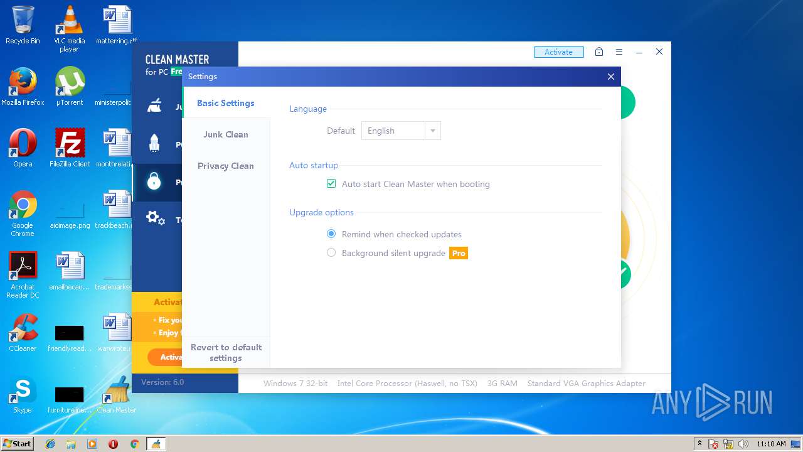Open Mozilla Firefox desktop shortcut
The width and height of the screenshot is (803, 452).
tap(23, 87)
